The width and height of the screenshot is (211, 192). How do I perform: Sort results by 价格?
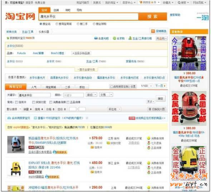50,109
